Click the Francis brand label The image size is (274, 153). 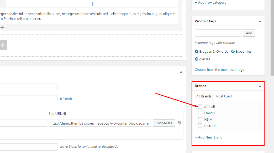click(x=209, y=113)
